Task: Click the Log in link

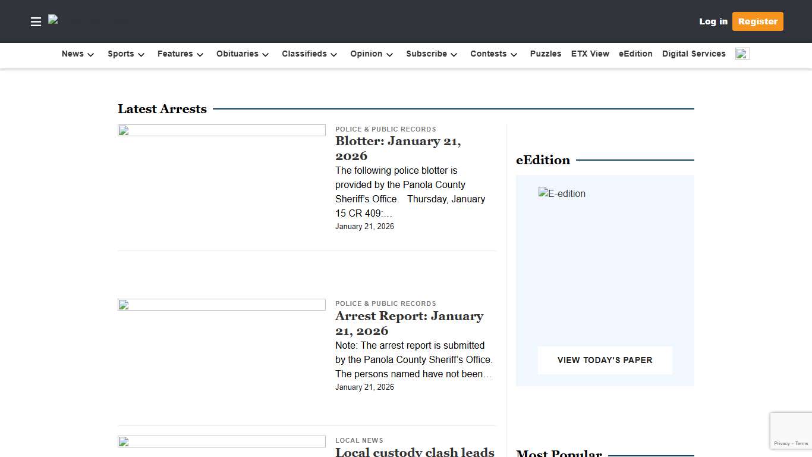Action: pyautogui.click(x=713, y=21)
